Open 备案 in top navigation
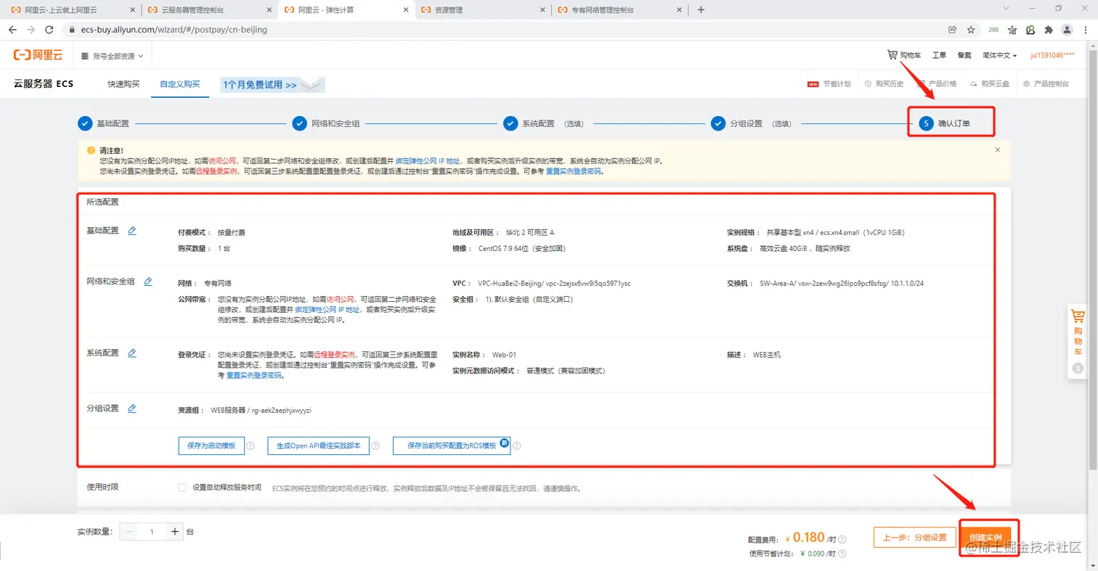The image size is (1098, 571). pyautogui.click(x=964, y=56)
